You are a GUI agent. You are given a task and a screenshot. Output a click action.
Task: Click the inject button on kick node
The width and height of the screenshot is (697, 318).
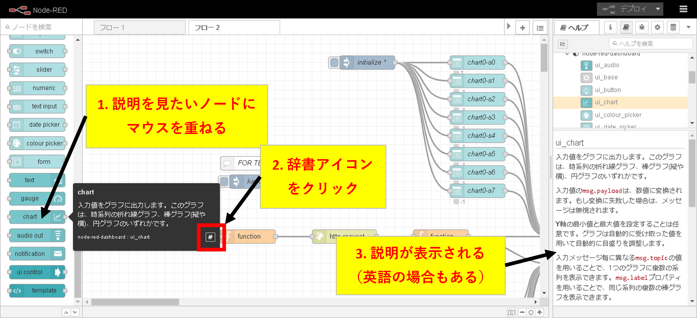tap(224, 181)
